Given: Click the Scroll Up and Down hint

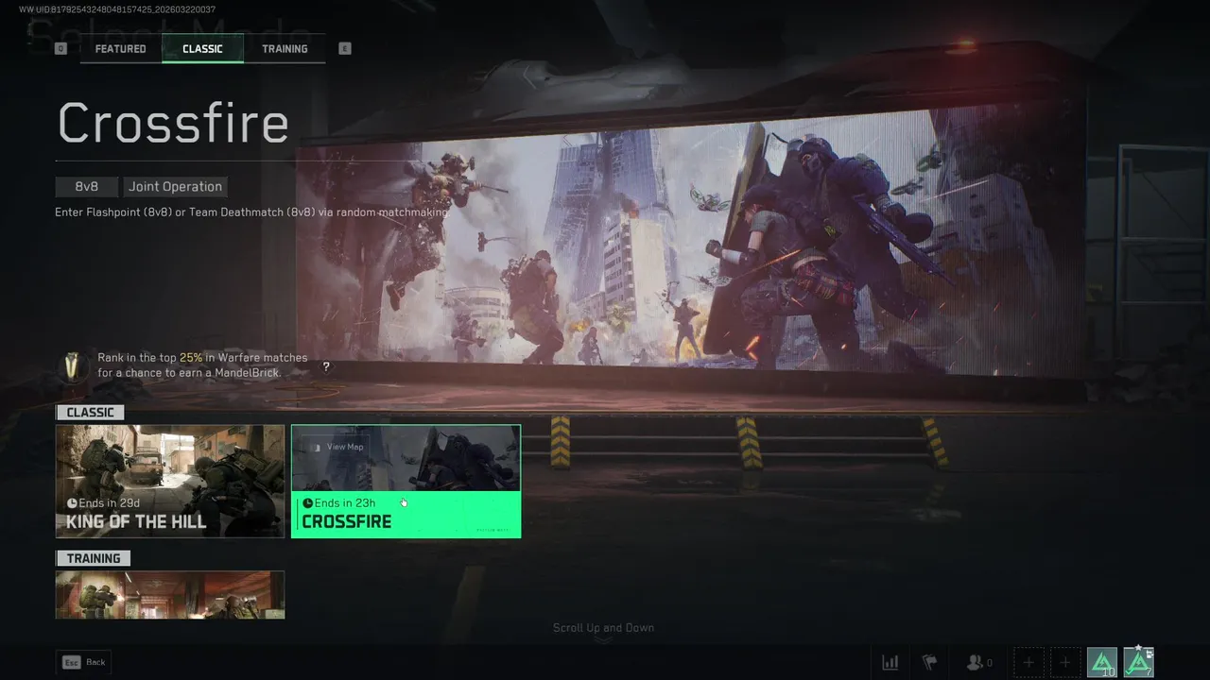Looking at the screenshot, I should [603, 628].
